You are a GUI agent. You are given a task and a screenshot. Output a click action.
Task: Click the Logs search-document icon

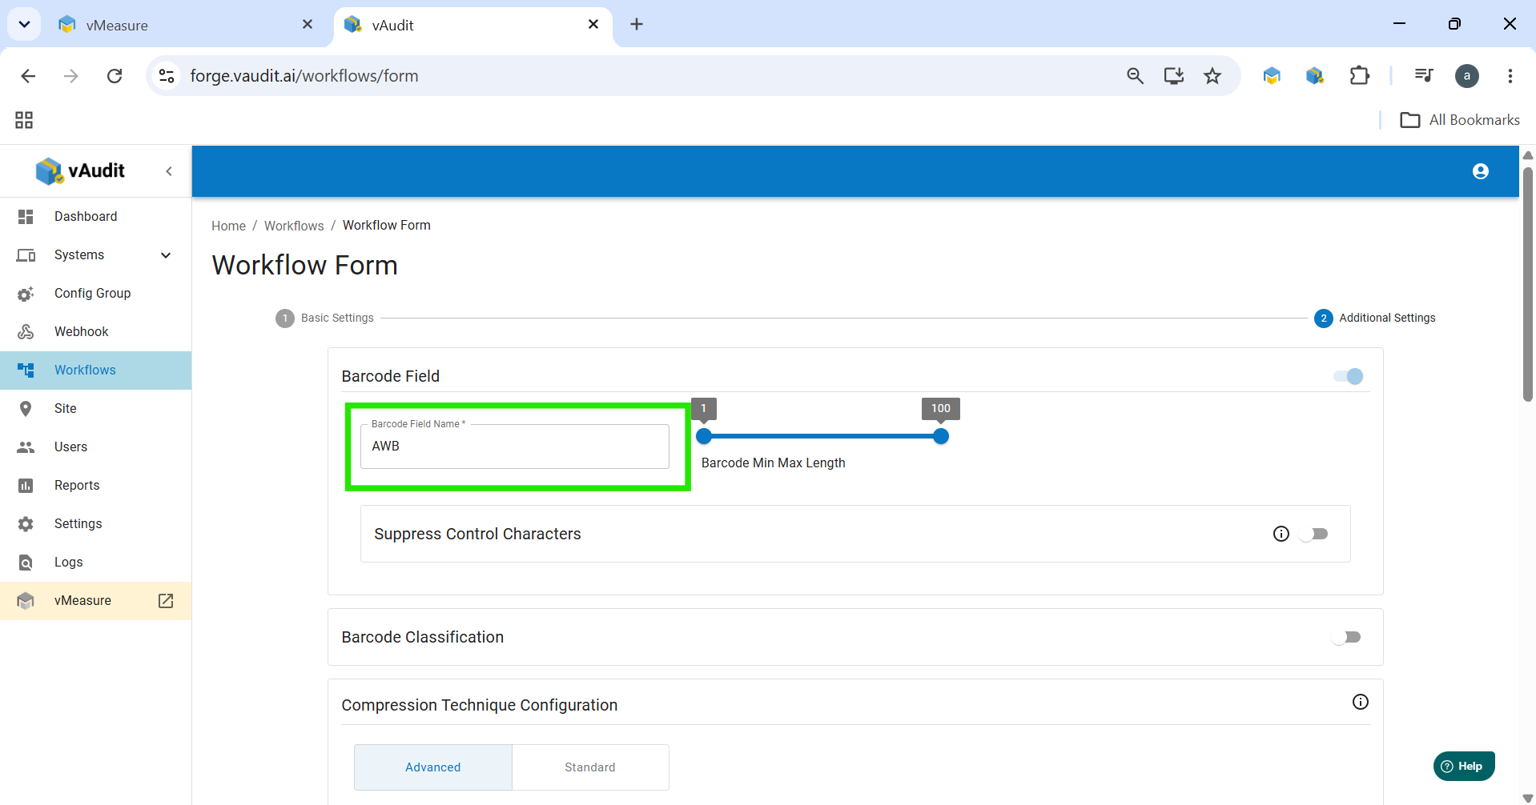coord(26,563)
